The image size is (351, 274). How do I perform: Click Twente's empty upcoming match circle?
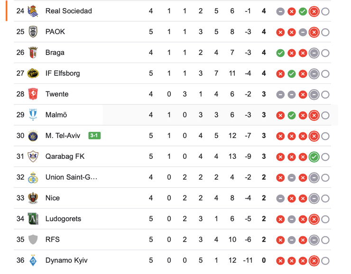coord(325,94)
